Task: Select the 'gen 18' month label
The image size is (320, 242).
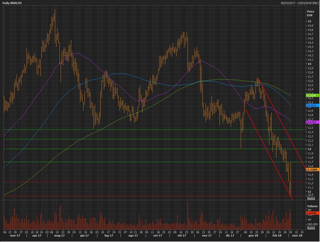Action: 253,235
